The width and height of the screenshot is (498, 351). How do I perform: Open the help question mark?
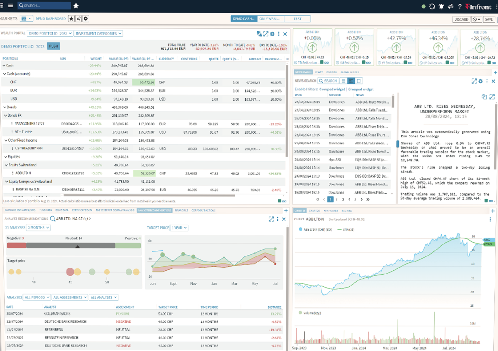[x=460, y=7]
